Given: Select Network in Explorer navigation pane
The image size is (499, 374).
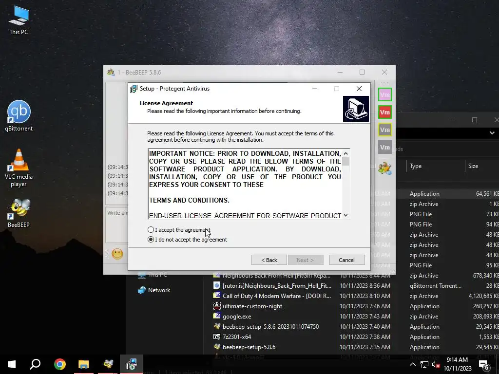Looking at the screenshot, I should pyautogui.click(x=159, y=290).
